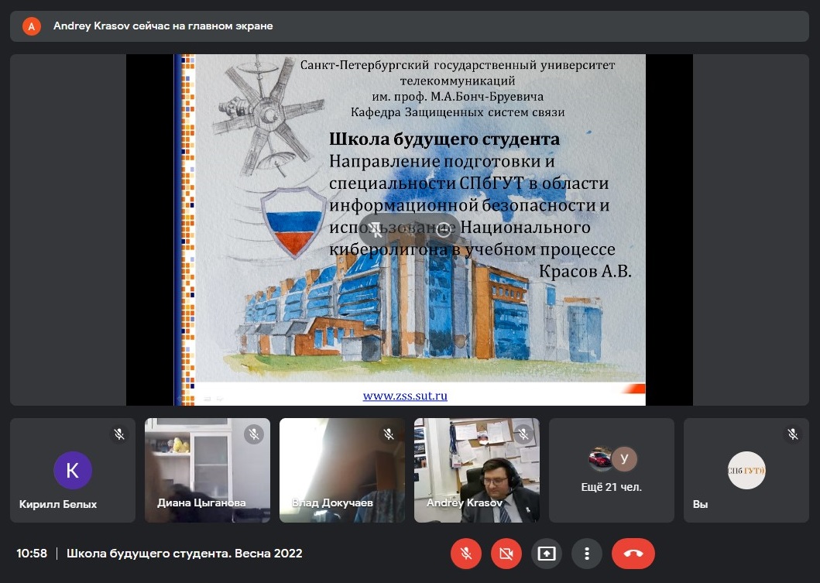This screenshot has height=583, width=820.
Task: Click the 'Andrey Krasov сейчас на главном экране' banner
Action: pyautogui.click(x=163, y=26)
